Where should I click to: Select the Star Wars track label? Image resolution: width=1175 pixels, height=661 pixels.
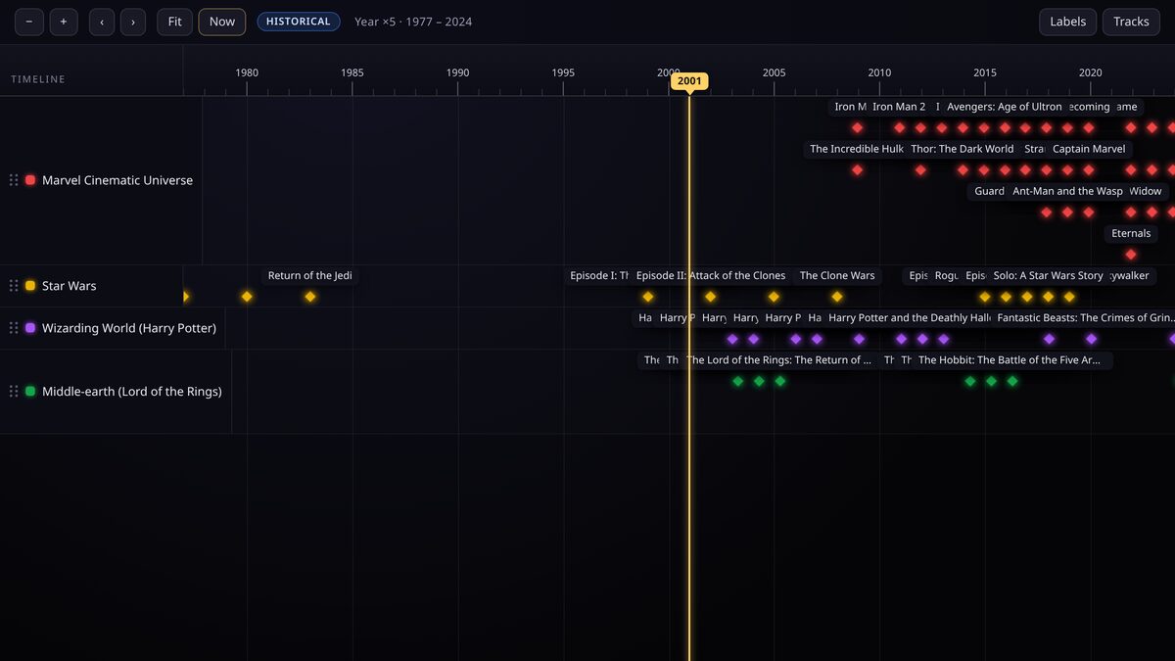(x=70, y=286)
